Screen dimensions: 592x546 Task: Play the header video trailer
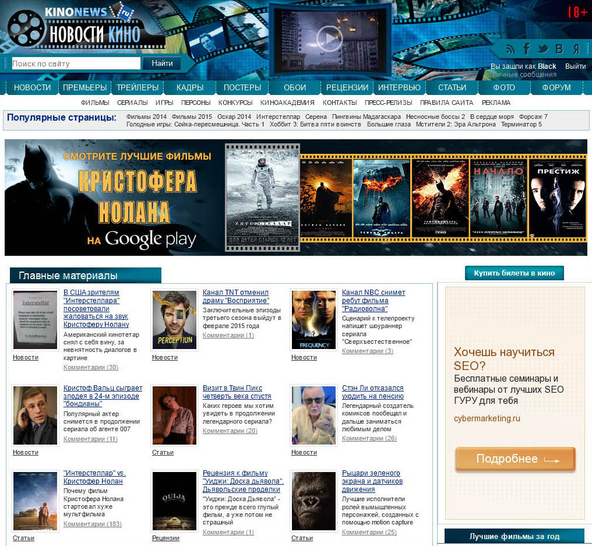(329, 38)
